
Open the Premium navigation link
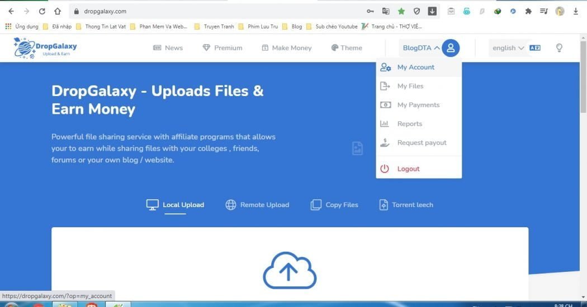coord(223,48)
